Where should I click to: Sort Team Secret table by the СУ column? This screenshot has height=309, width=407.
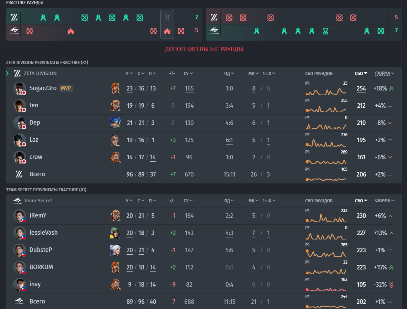[188, 201]
